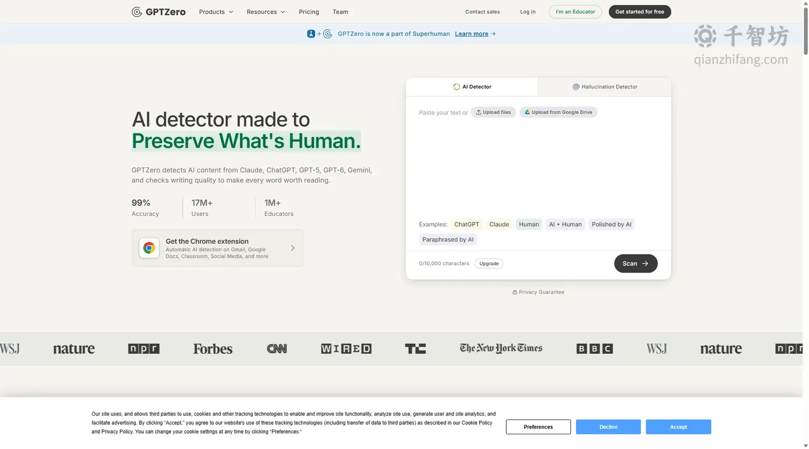Click the TechCrunch TC logo
This screenshot has width=809, height=449.
point(416,349)
